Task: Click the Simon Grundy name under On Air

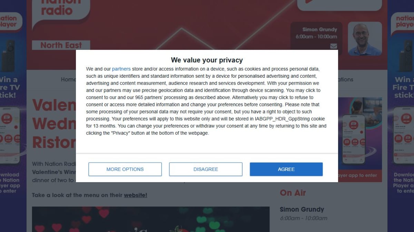Action: point(302,209)
